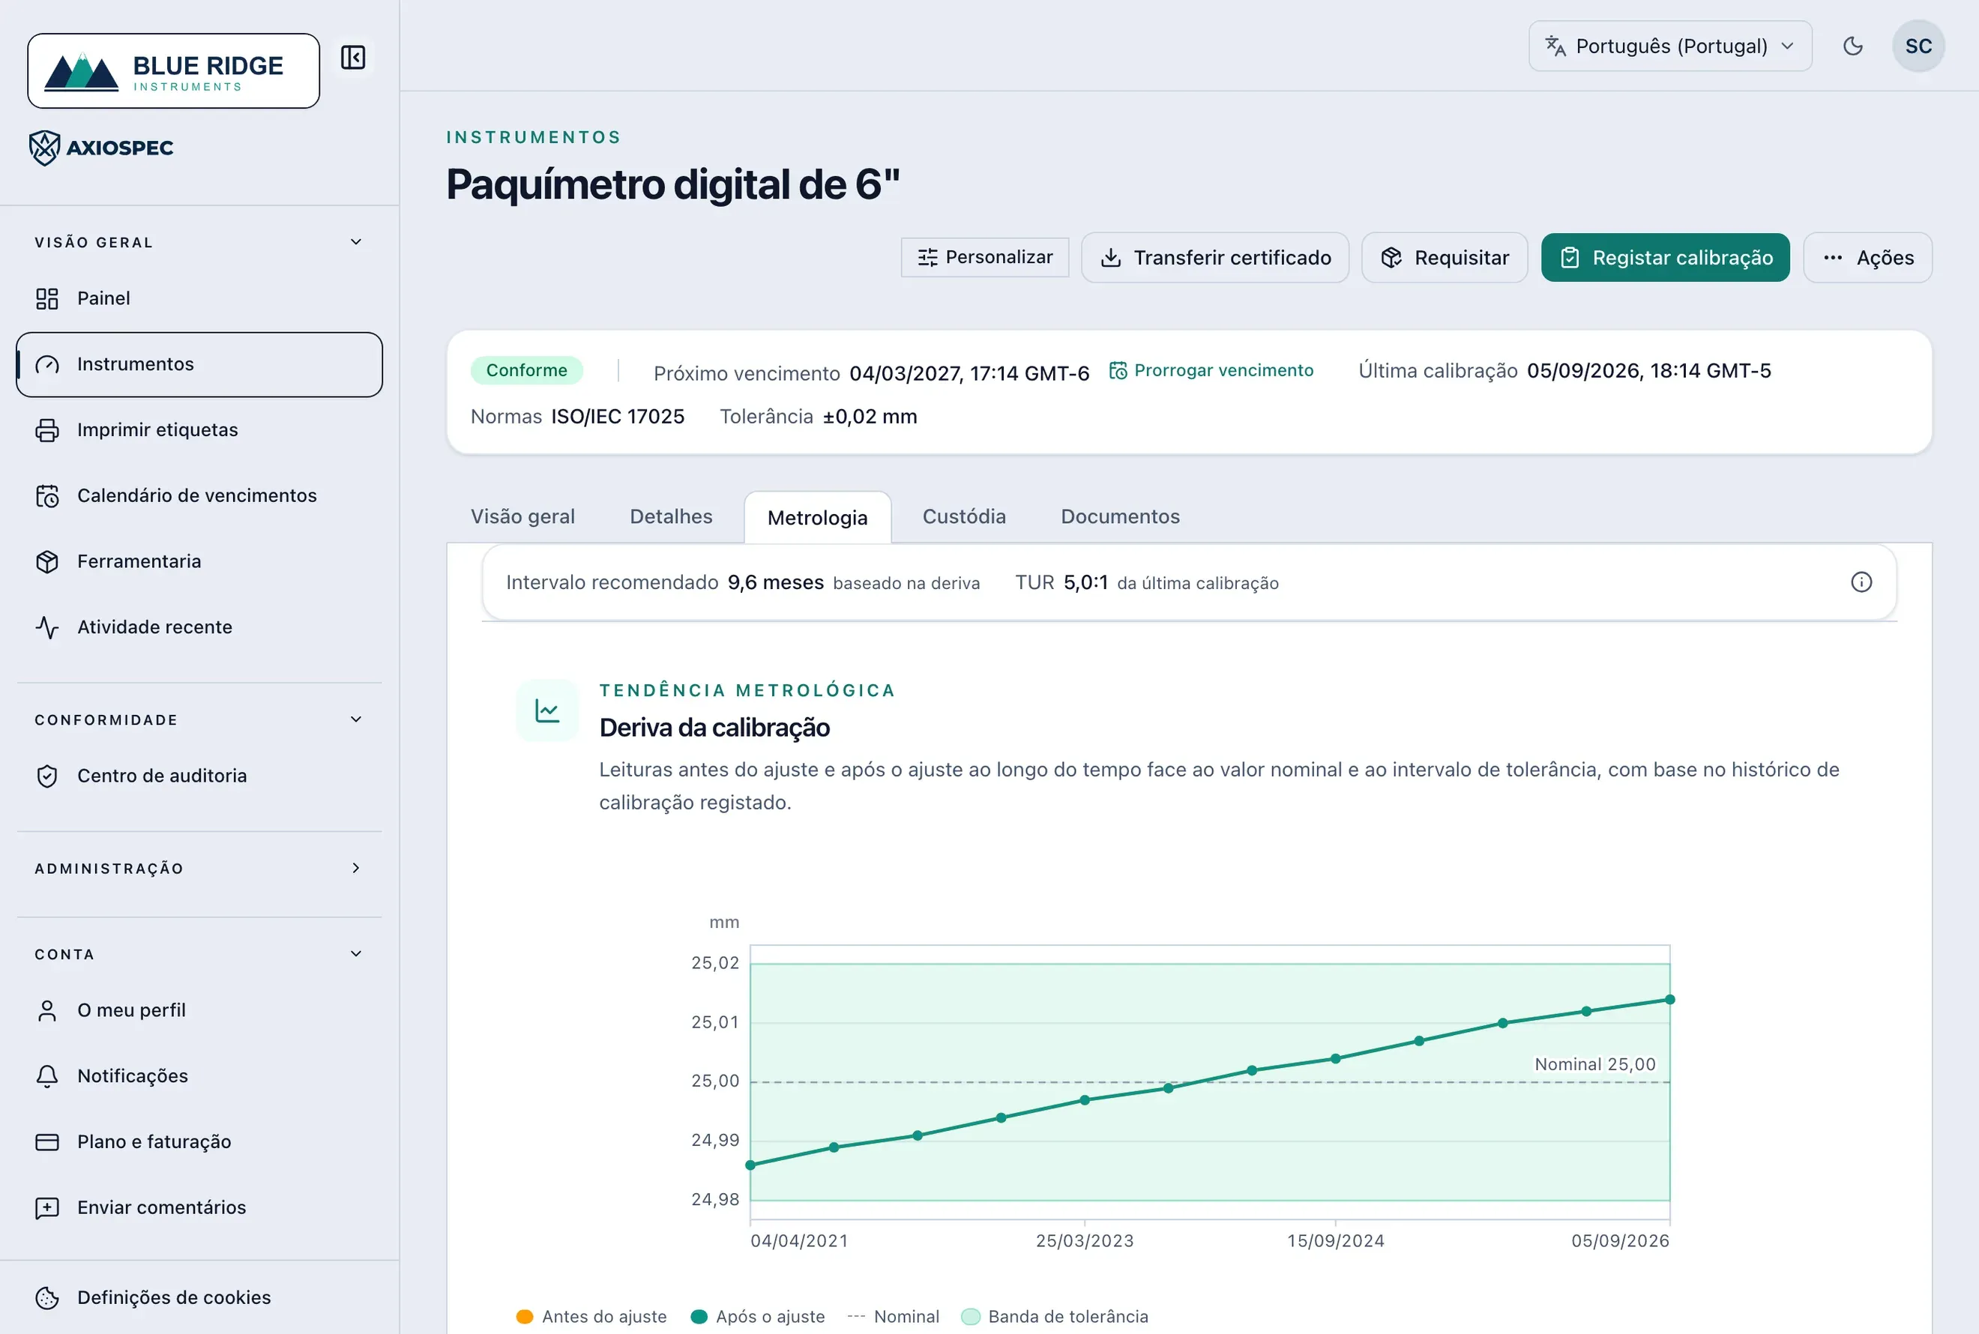Click the info icon in interval panel
1979x1334 pixels.
(1861, 582)
